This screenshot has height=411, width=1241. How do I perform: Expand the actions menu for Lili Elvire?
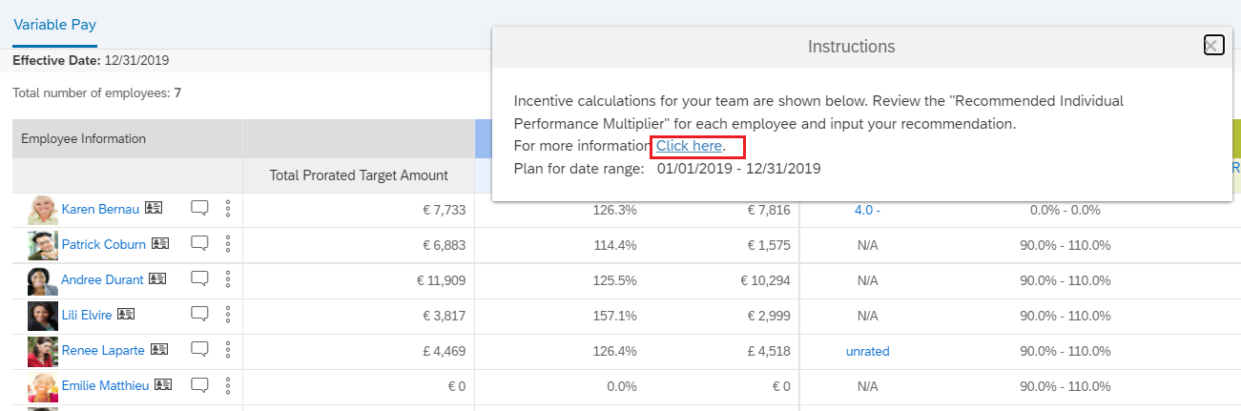[227, 315]
